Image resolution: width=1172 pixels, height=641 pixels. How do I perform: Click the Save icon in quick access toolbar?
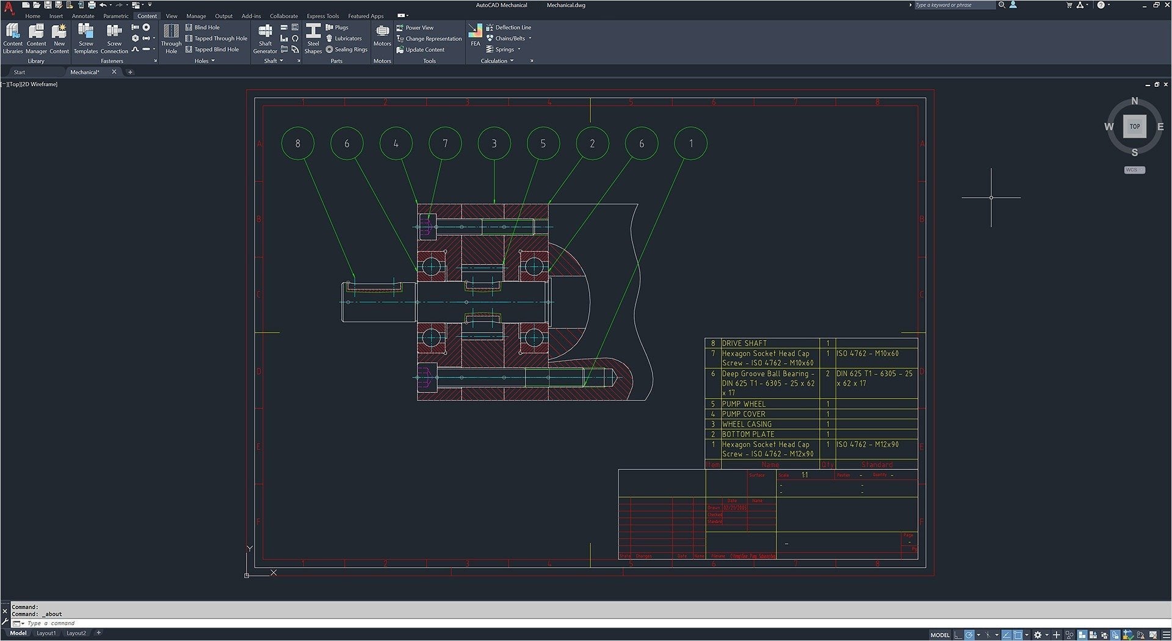48,5
